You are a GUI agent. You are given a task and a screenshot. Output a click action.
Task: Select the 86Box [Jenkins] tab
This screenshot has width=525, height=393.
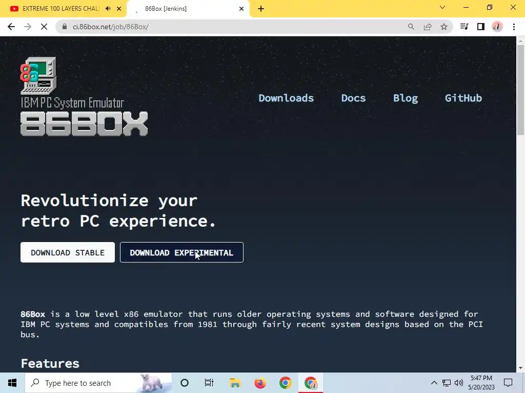click(x=188, y=9)
